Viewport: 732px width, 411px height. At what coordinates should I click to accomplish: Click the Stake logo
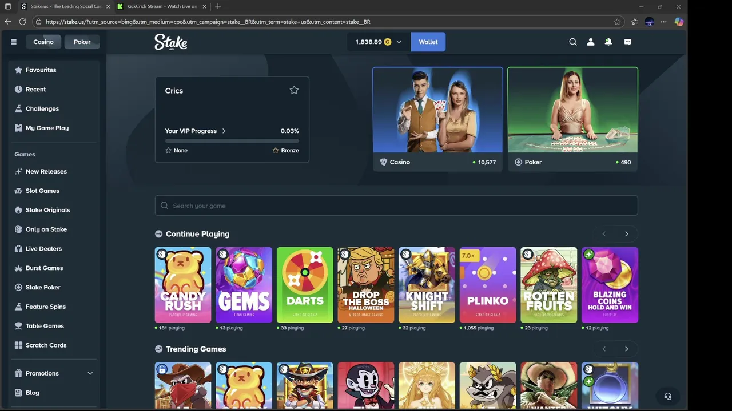tap(170, 42)
